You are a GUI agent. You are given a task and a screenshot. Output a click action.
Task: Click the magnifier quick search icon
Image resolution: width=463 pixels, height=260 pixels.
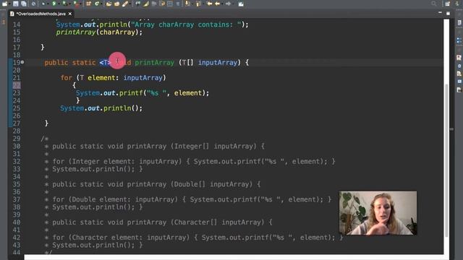coord(434,4)
